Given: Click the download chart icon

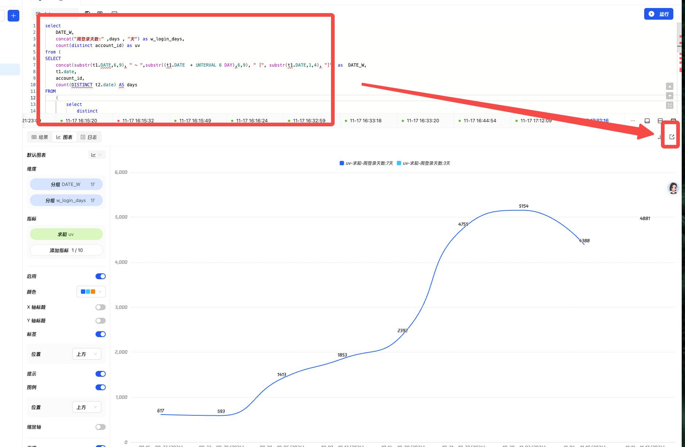Looking at the screenshot, I should [x=660, y=137].
